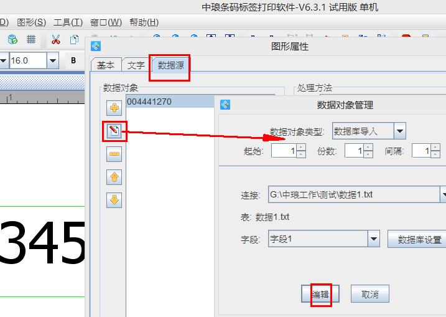Image resolution: width=446 pixels, height=317 pixels.
Task: Open the 字段 field dropdown
Action: coord(373,239)
